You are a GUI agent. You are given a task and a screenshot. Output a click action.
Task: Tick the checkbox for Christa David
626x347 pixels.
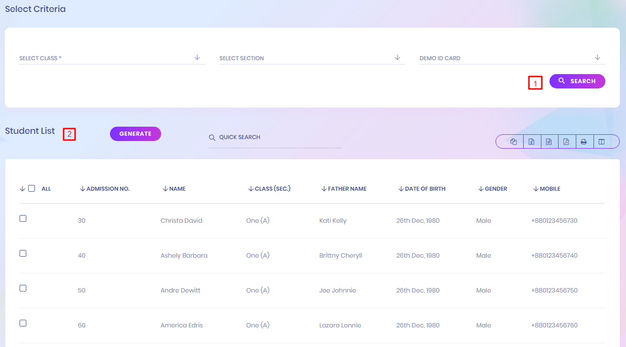coord(23,218)
